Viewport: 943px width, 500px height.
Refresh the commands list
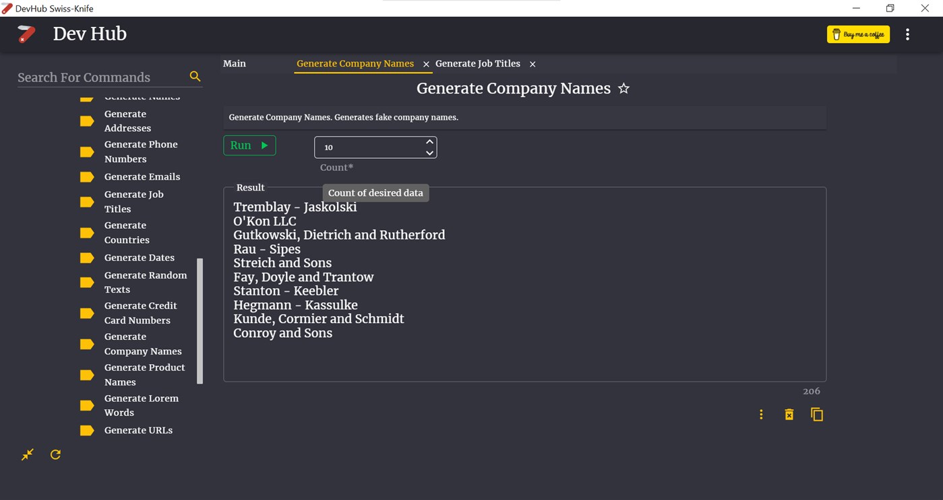(x=55, y=455)
